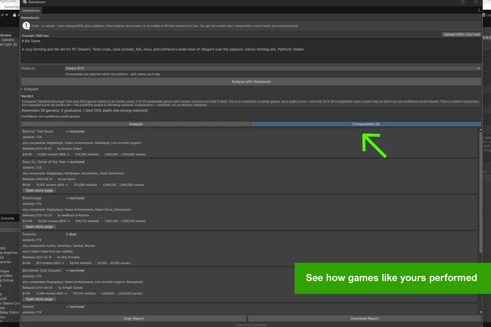Open the Platform dropdown showing Steam (PC)

point(273,69)
